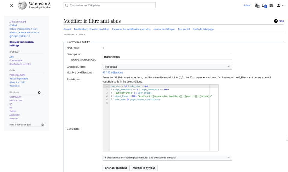Open the CentralAuth link
This screenshot has width=288, height=172.
pyautogui.click(x=15, y=97)
